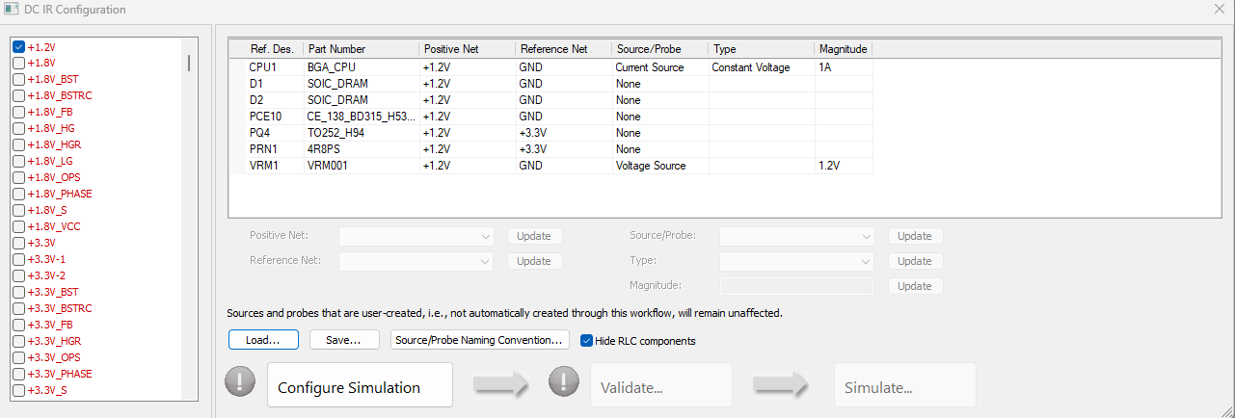Uncheck the +1.2V net checkbox
Image resolution: width=1235 pixels, height=418 pixels.
tap(18, 46)
